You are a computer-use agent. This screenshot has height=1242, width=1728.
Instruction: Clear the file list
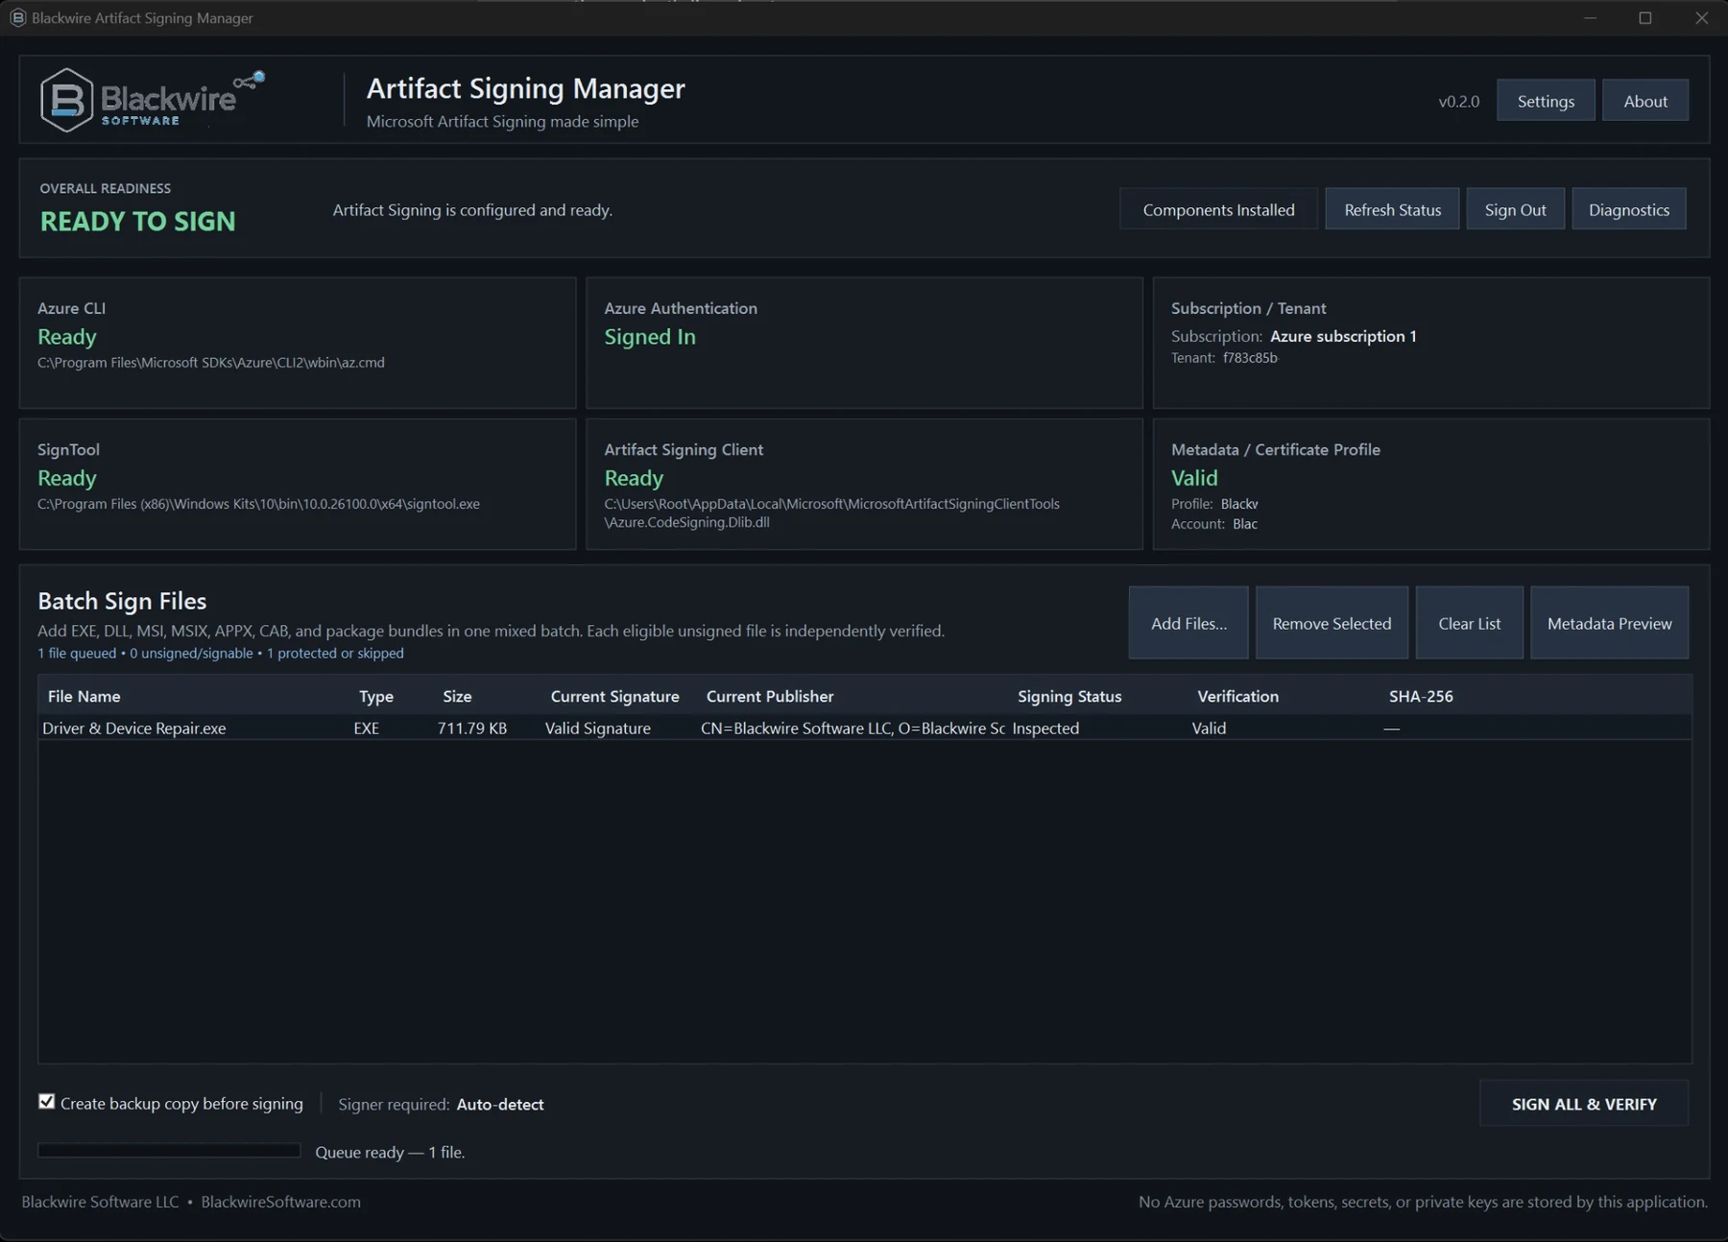pos(1469,623)
